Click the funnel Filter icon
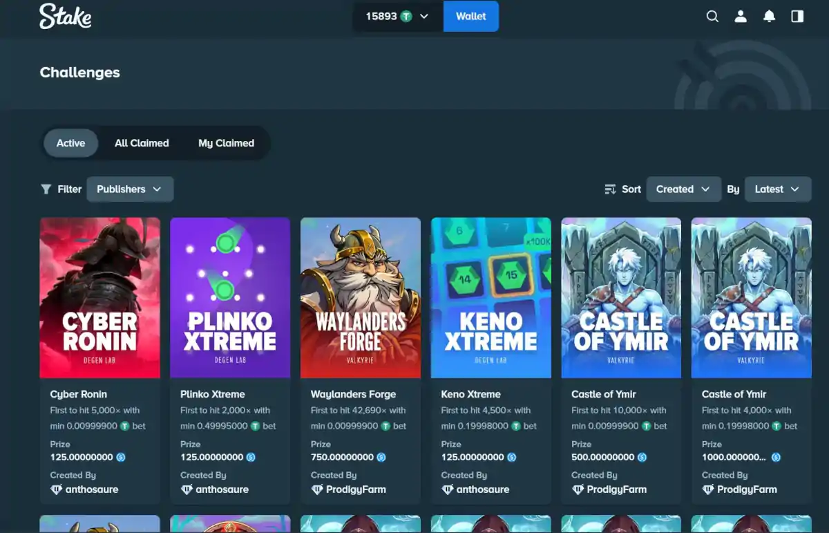 pyautogui.click(x=46, y=189)
